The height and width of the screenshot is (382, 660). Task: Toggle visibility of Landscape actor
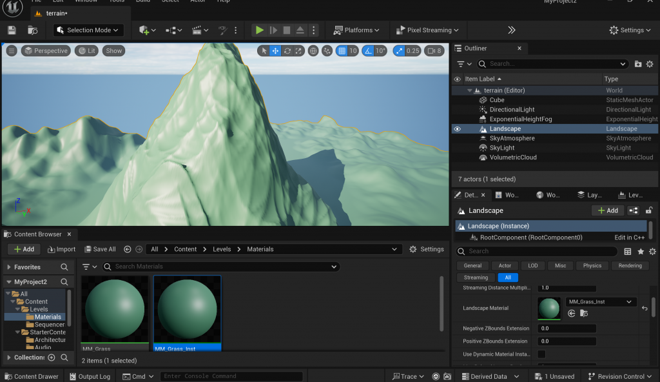(x=457, y=128)
